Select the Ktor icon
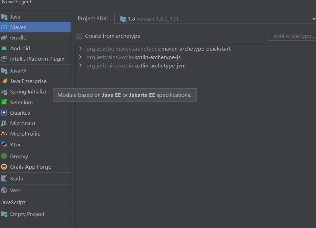 coord(4,144)
